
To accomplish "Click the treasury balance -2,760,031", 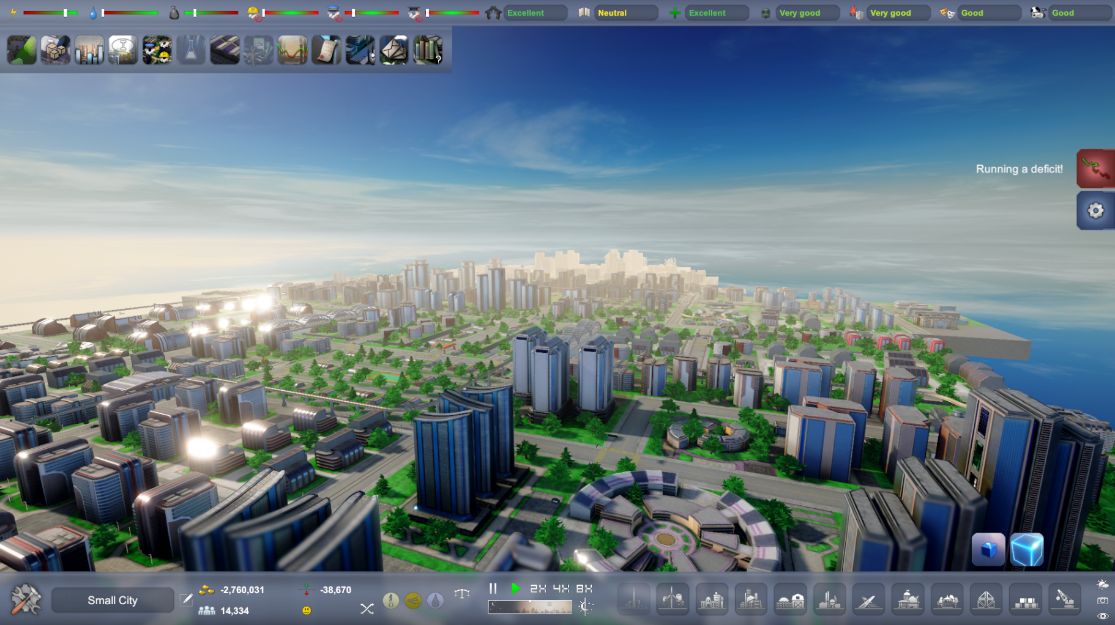I will click(242, 590).
